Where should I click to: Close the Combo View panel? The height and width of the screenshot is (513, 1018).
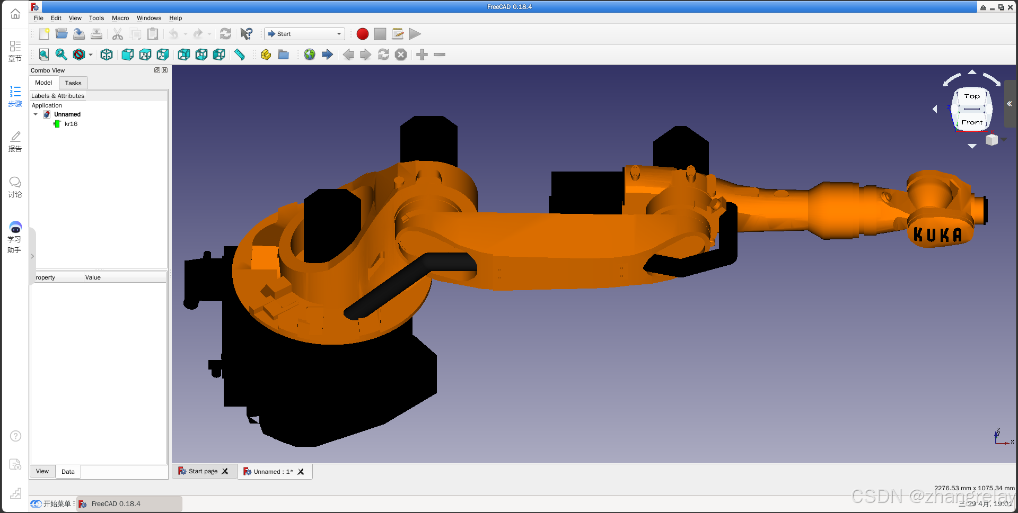[x=165, y=70]
